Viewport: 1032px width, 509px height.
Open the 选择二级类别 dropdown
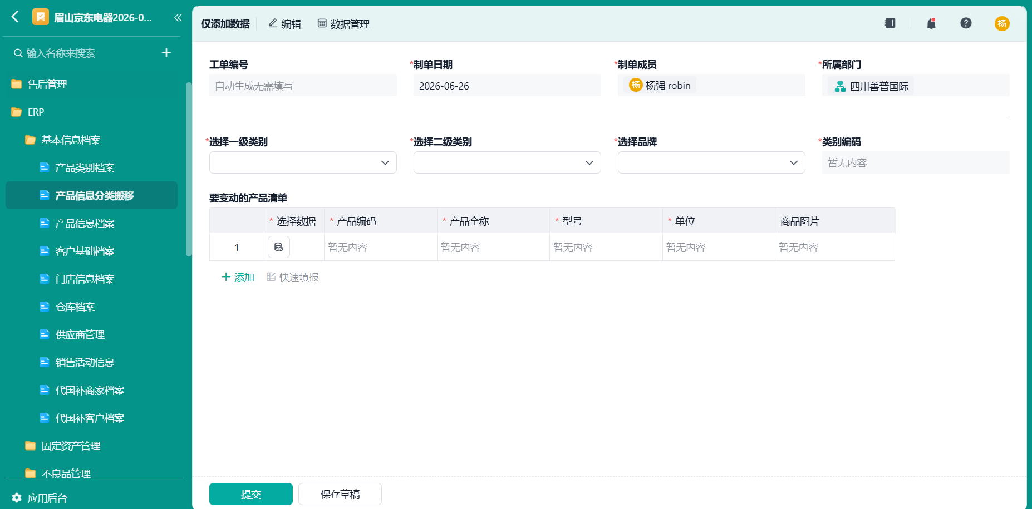(507, 162)
